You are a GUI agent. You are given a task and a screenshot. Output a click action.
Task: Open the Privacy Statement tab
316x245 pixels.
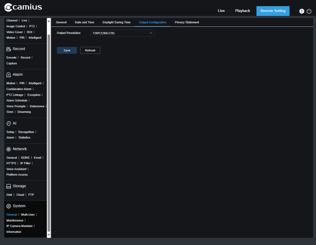[187, 22]
